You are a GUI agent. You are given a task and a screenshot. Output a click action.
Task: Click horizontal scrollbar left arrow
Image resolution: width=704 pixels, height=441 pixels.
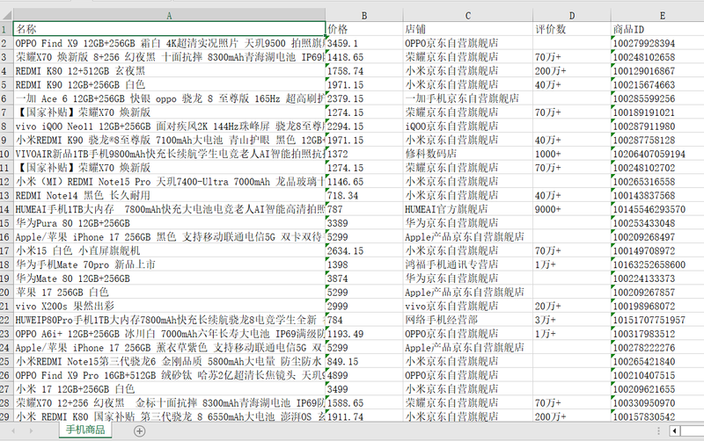coord(674,431)
